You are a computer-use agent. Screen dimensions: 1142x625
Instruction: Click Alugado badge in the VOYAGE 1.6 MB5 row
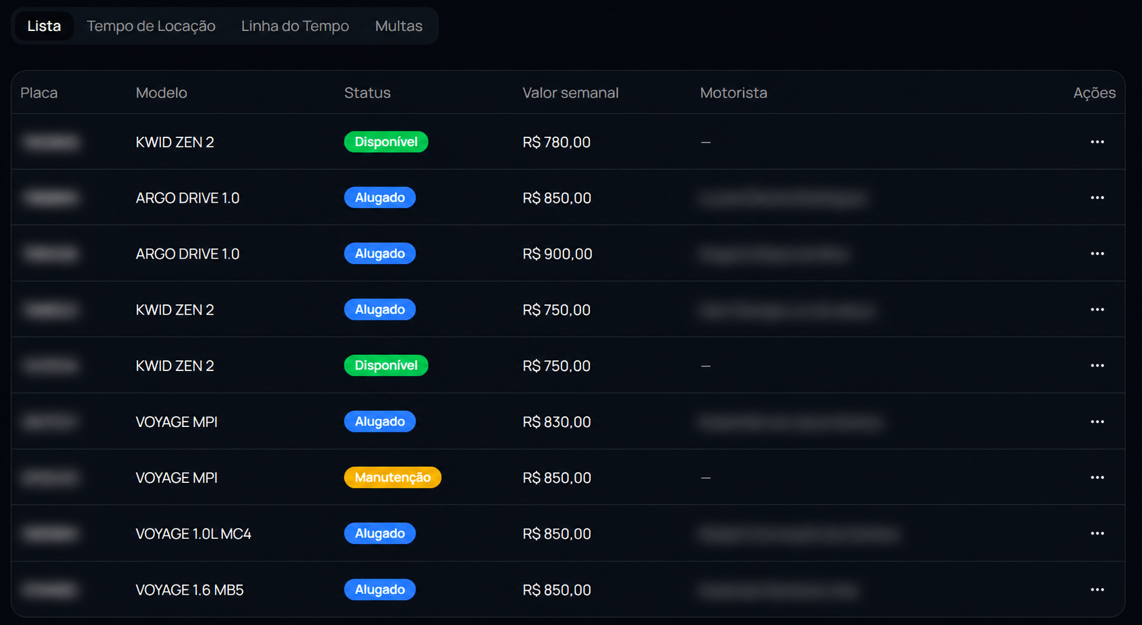[x=380, y=590]
